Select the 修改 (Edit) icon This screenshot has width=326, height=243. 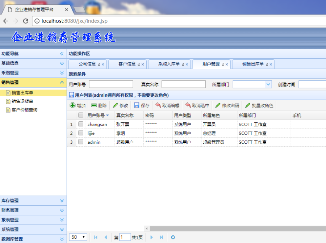[x=118, y=106]
